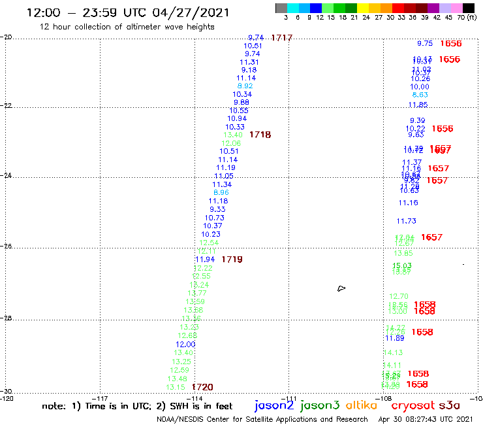
Task: Click the green wave height 13.15
Action: [176, 387]
